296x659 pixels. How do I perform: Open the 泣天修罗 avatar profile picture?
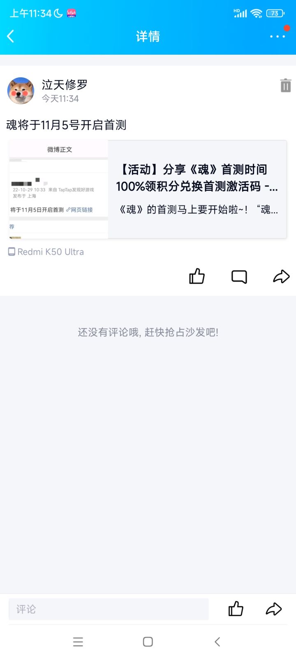pos(21,91)
